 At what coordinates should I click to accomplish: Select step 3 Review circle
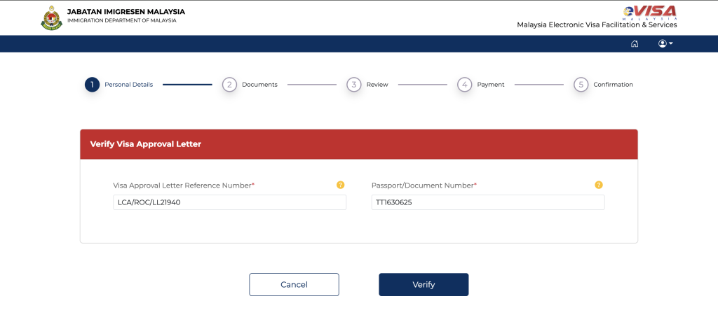[354, 85]
